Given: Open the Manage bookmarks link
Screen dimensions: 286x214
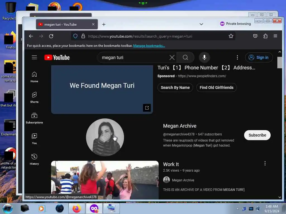Looking at the screenshot, I should pyautogui.click(x=149, y=46).
